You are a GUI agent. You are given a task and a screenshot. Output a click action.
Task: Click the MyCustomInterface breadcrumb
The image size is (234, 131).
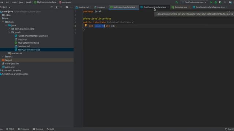coord(45,2)
